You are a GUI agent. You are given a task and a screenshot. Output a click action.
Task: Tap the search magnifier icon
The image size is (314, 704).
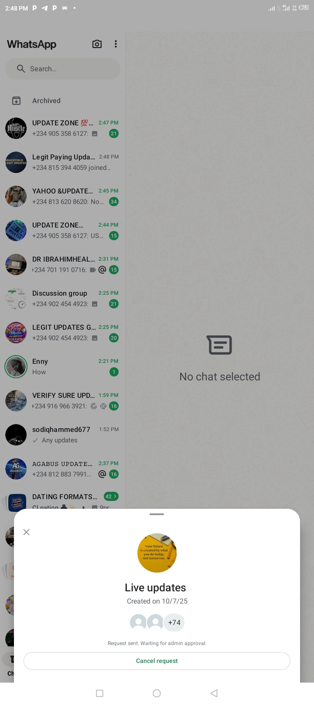point(20,69)
